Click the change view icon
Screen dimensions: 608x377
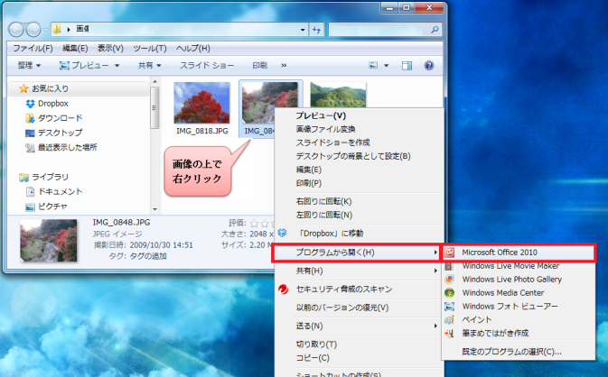tap(373, 65)
